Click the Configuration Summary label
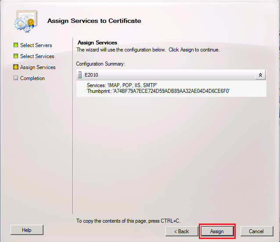 pos(101,64)
